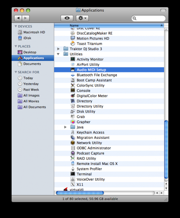Image resolution: width=180 pixels, height=218 pixels.
Task: Click the Remote Install Mac OS X icon
Action: (73, 163)
